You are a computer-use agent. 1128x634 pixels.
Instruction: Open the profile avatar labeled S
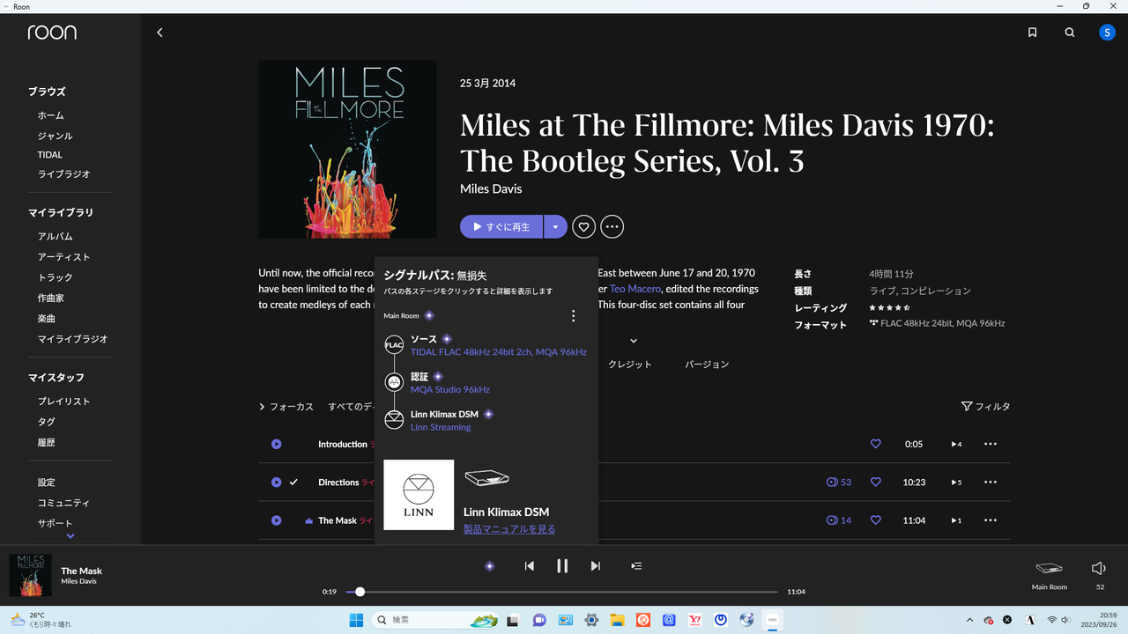tap(1107, 33)
